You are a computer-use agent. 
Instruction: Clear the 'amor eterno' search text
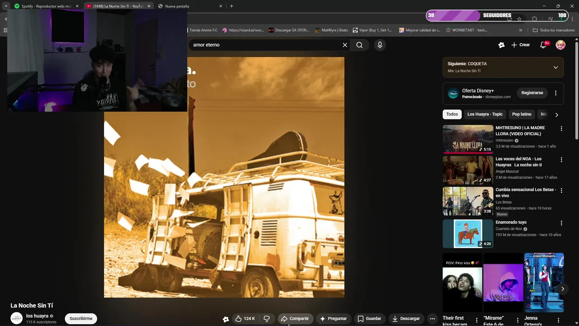[345, 45]
